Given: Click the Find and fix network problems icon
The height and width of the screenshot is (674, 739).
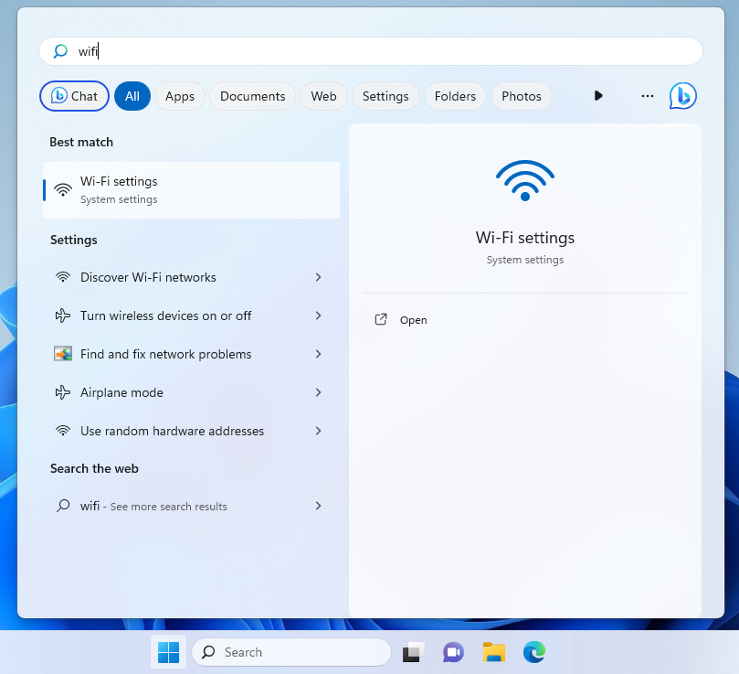Looking at the screenshot, I should click(62, 354).
